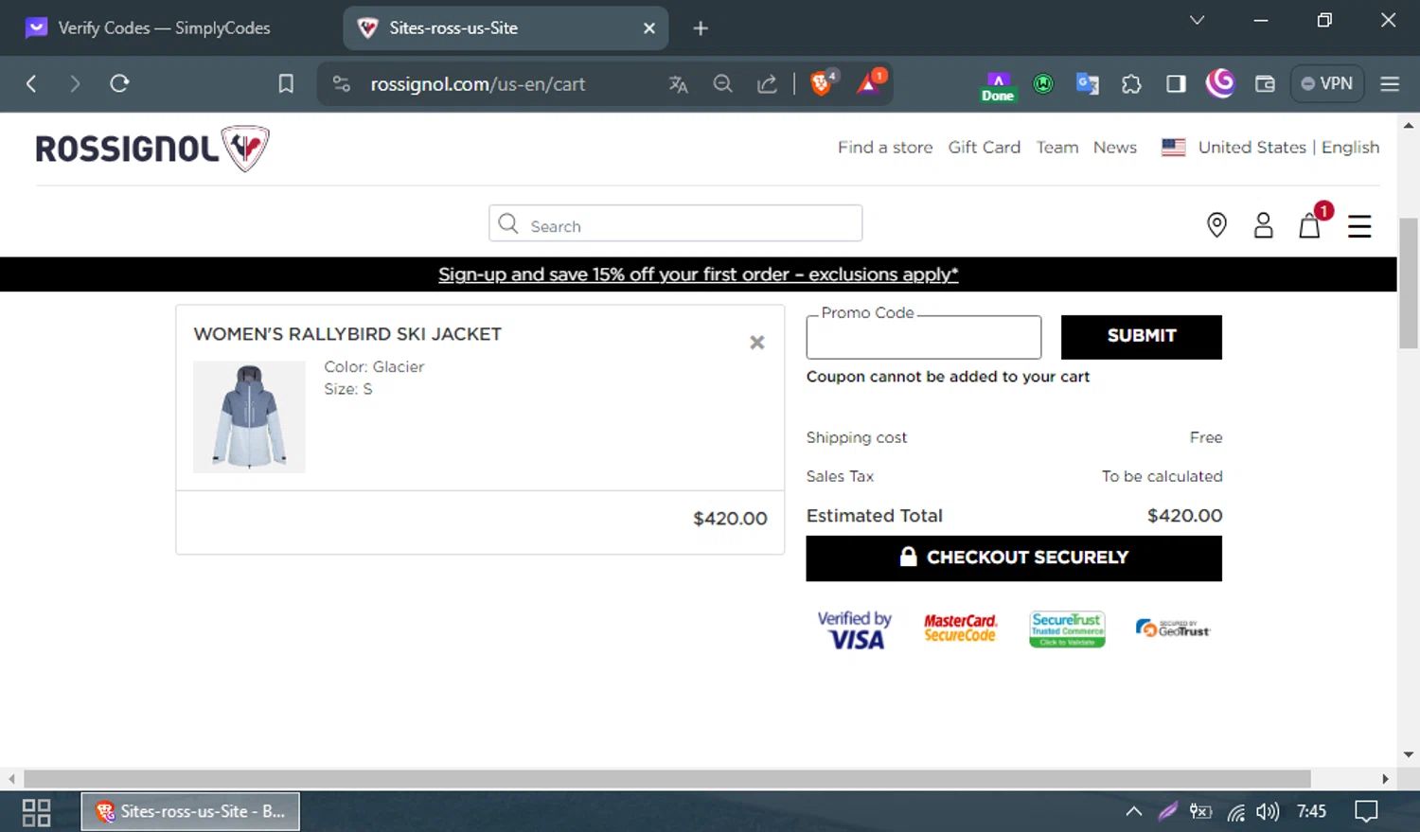Click the purple Done extension icon
The width and height of the screenshot is (1420, 832).
click(x=998, y=85)
